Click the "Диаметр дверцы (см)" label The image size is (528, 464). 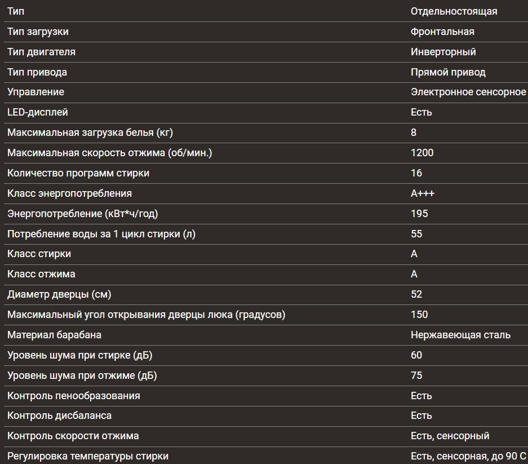(x=63, y=294)
